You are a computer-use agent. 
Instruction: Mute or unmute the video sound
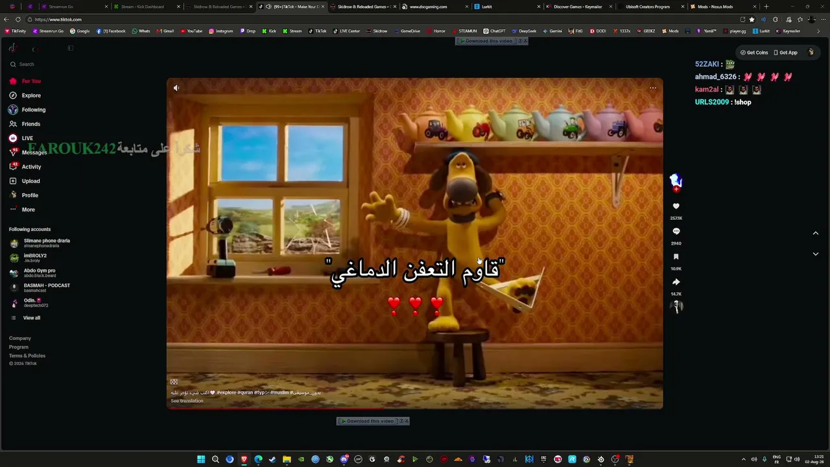176,88
